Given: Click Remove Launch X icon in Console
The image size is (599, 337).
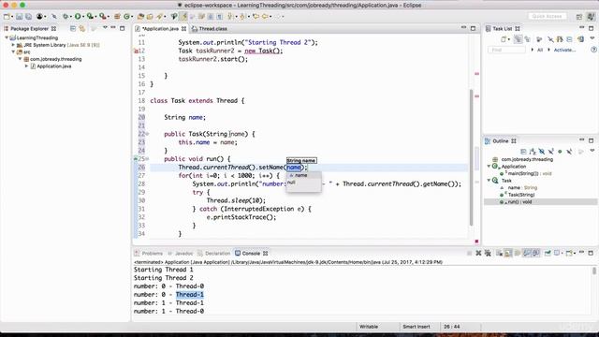Looking at the screenshot, I should pyautogui.click(x=478, y=253).
